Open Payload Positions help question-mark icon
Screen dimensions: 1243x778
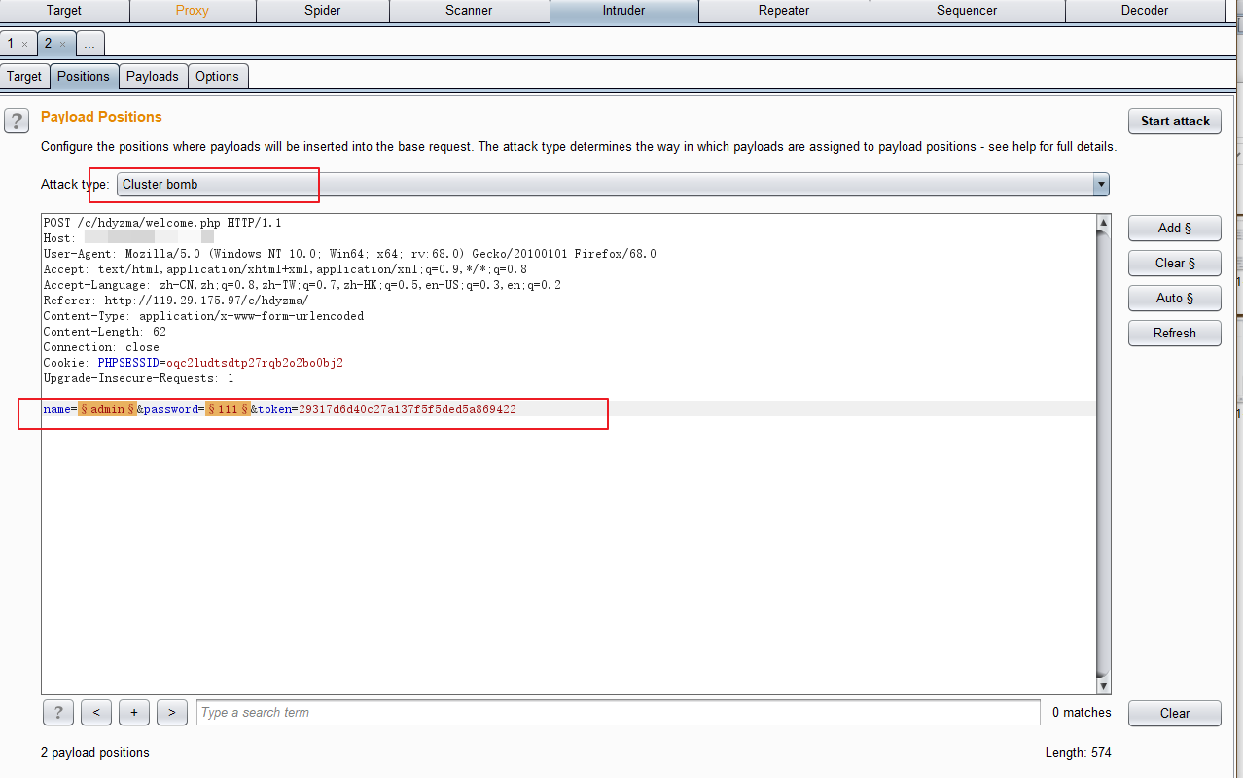coord(17,121)
